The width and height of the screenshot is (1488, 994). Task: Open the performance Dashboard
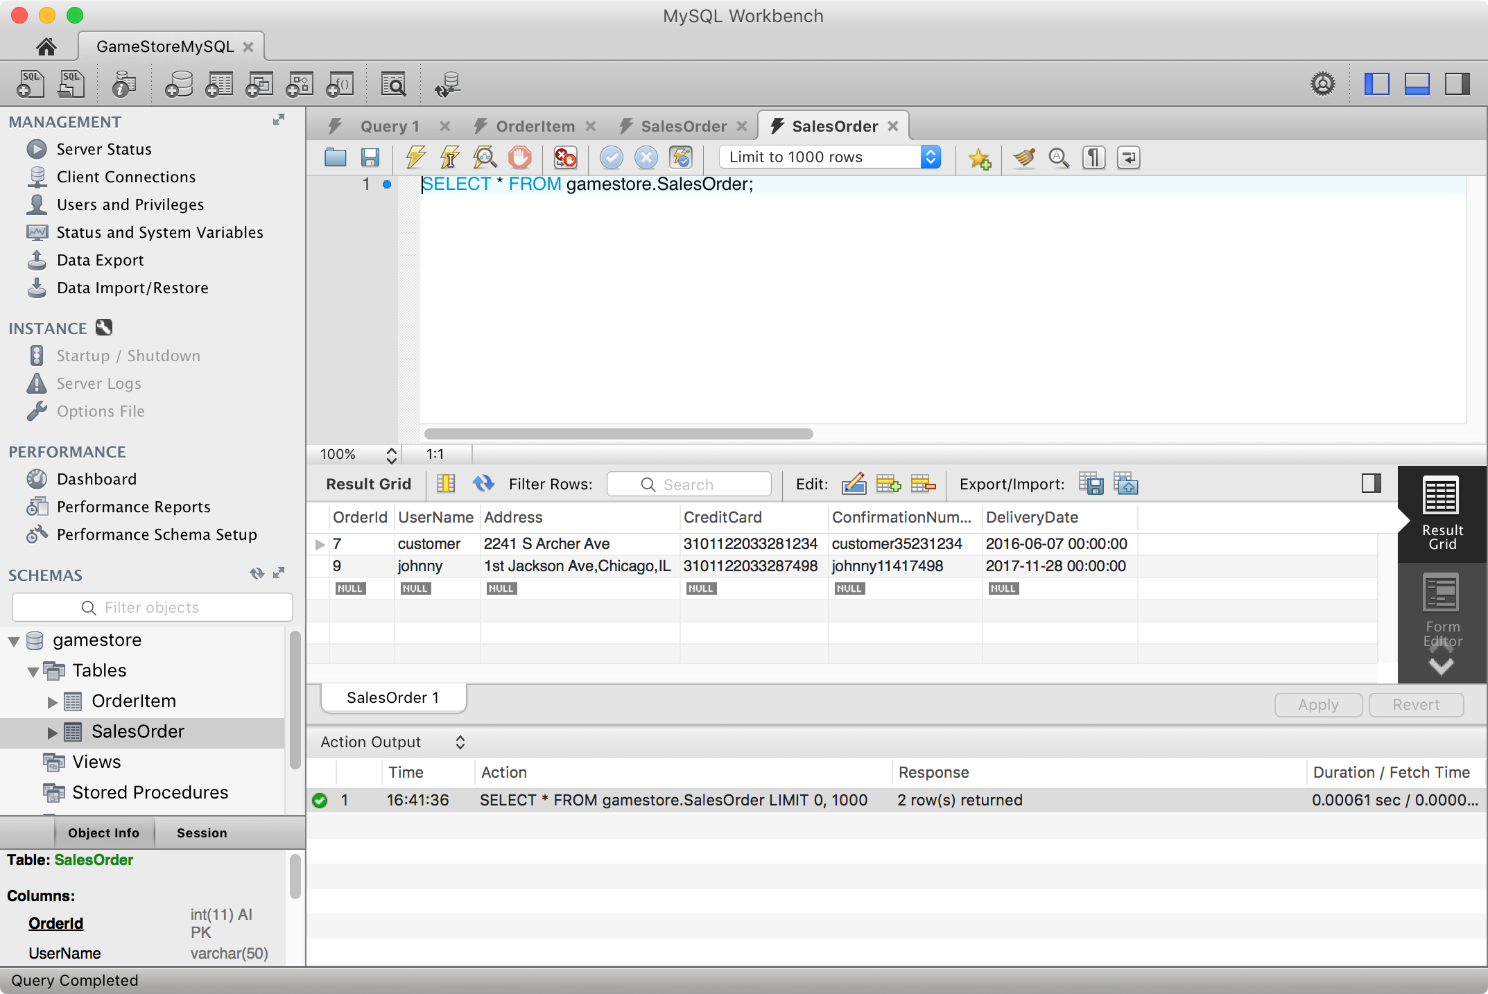coord(96,479)
